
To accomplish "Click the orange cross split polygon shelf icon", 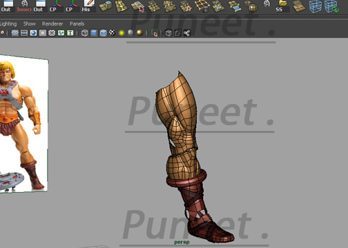I will (x=299, y=6).
